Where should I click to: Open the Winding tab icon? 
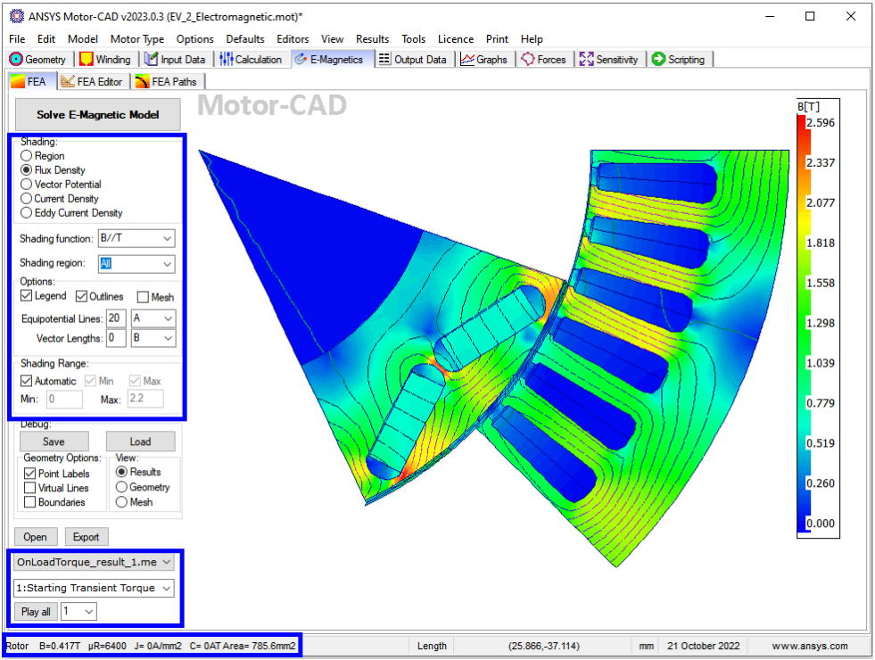pyautogui.click(x=87, y=59)
